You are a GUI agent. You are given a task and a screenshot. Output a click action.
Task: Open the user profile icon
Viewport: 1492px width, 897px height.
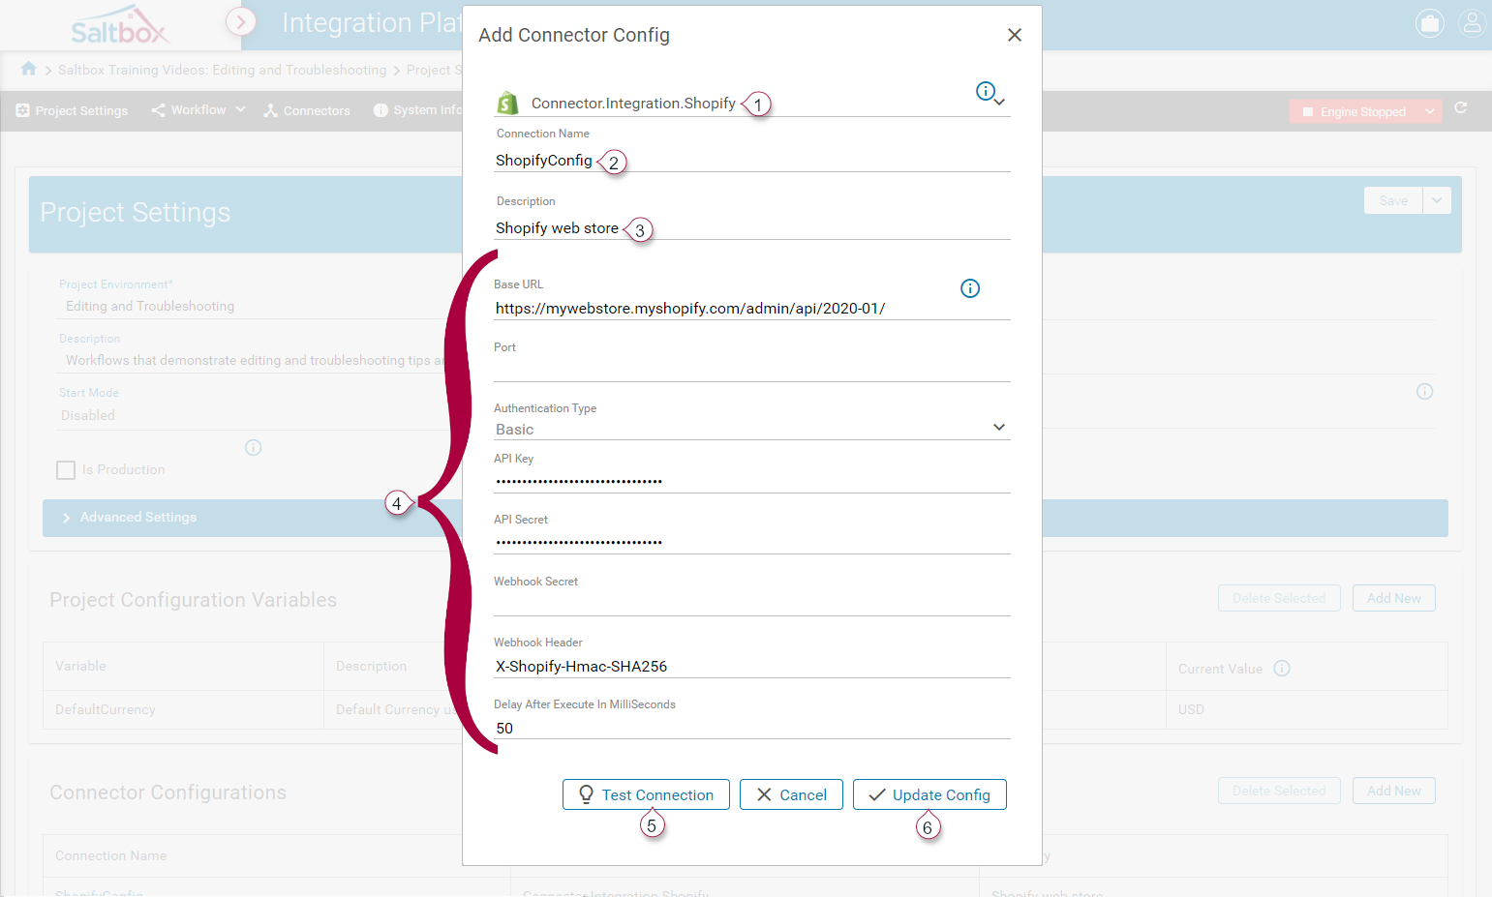pyautogui.click(x=1472, y=23)
